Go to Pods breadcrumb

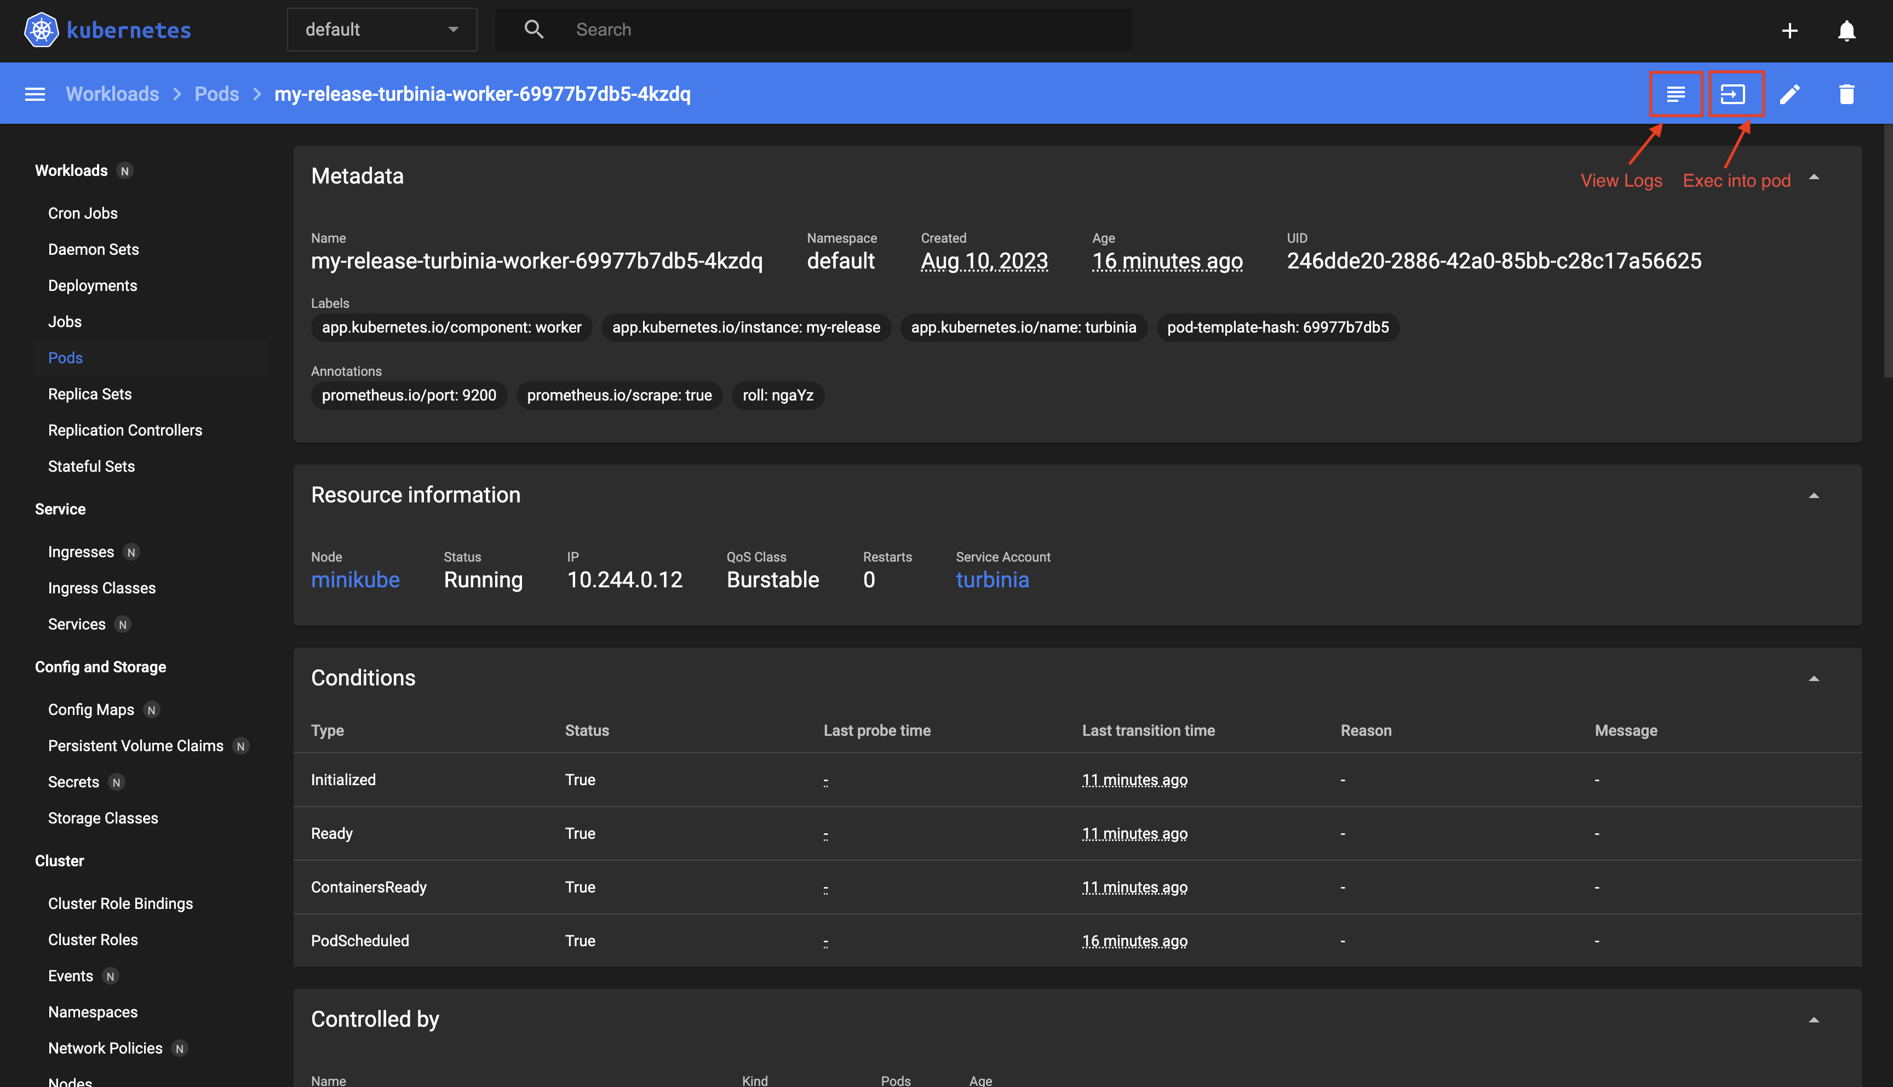point(217,94)
